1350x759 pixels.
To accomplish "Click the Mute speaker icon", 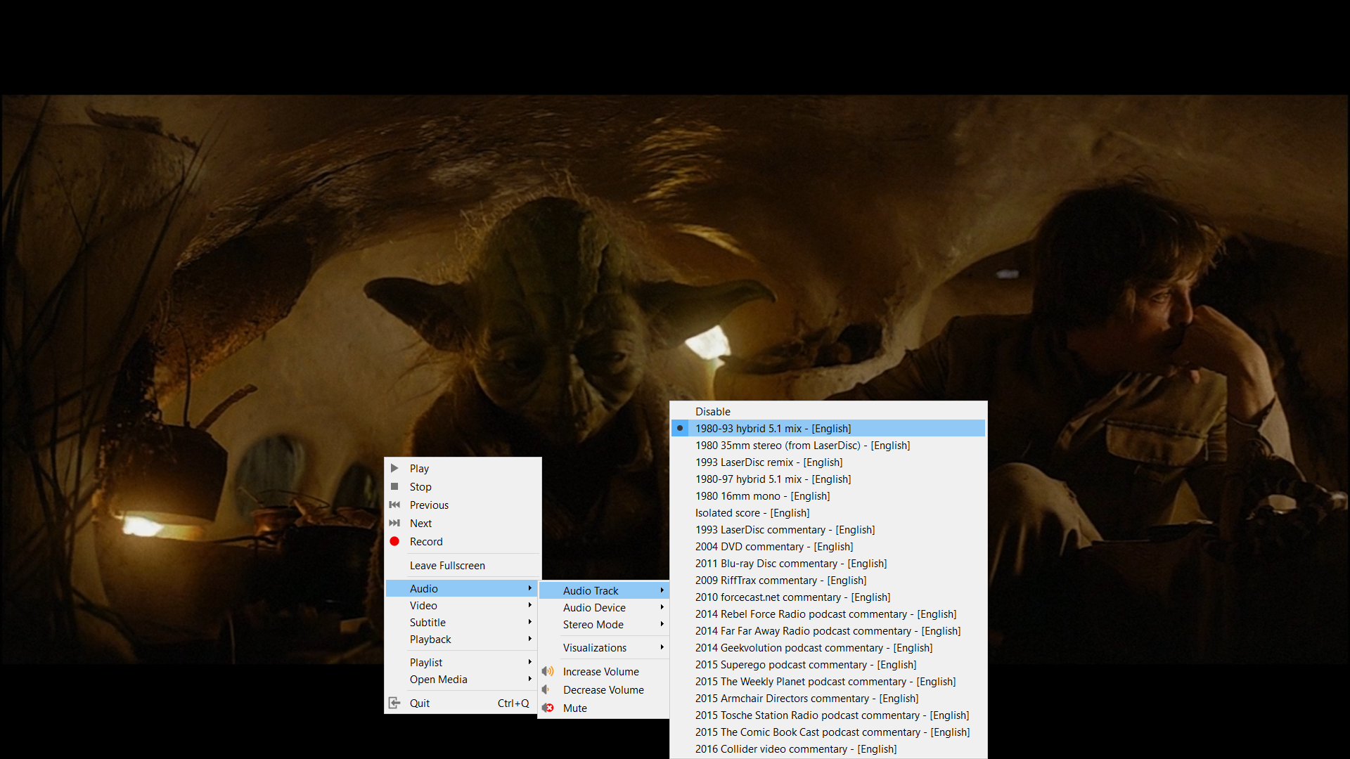I will click(548, 708).
